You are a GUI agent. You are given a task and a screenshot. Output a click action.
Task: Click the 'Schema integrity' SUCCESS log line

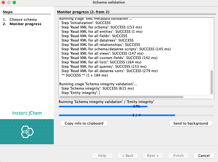tap(98, 88)
